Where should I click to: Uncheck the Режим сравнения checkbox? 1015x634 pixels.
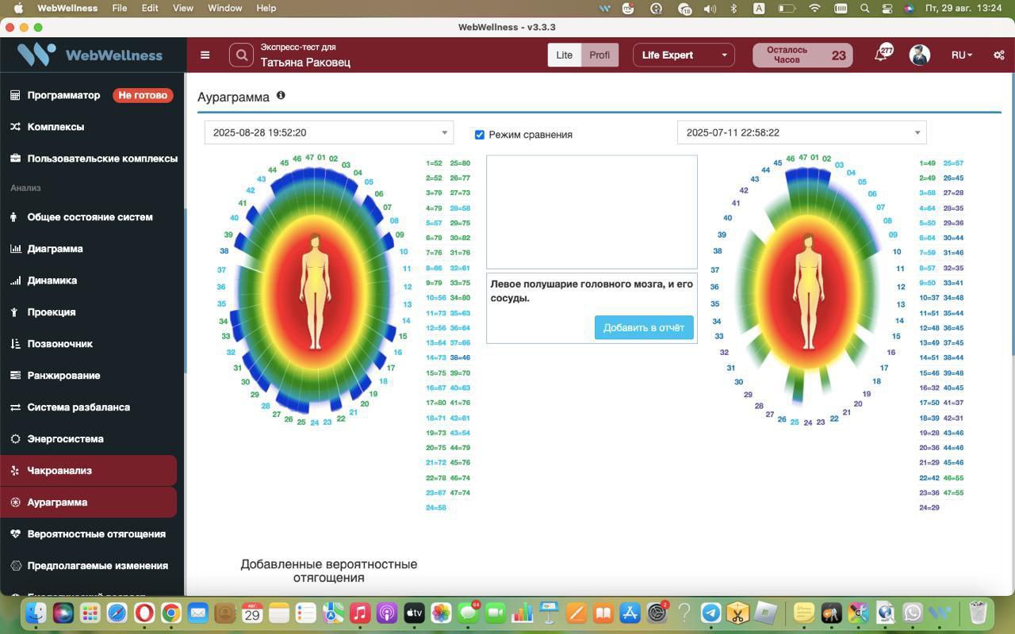(479, 135)
